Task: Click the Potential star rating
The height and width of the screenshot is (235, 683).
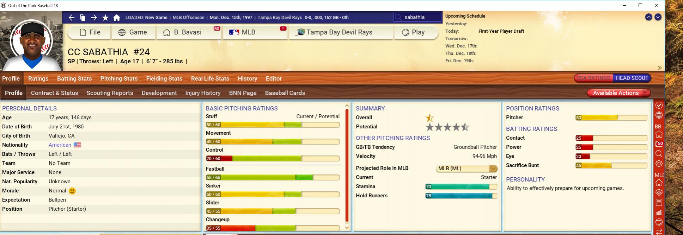Action: [x=447, y=127]
